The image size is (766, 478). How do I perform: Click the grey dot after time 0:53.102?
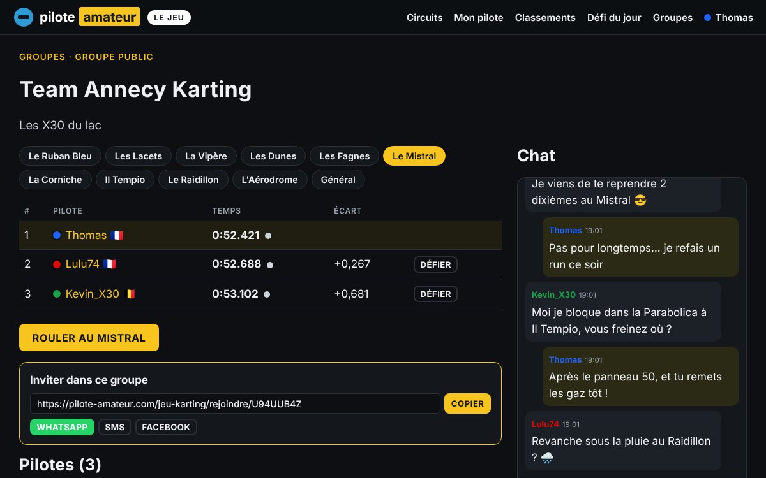[267, 294]
